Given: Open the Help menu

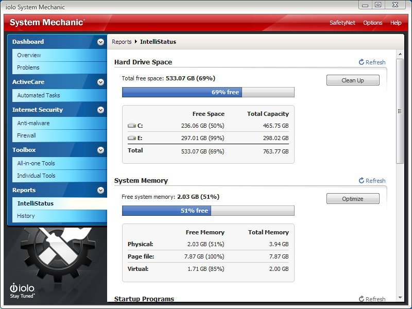Looking at the screenshot, I should [396, 23].
